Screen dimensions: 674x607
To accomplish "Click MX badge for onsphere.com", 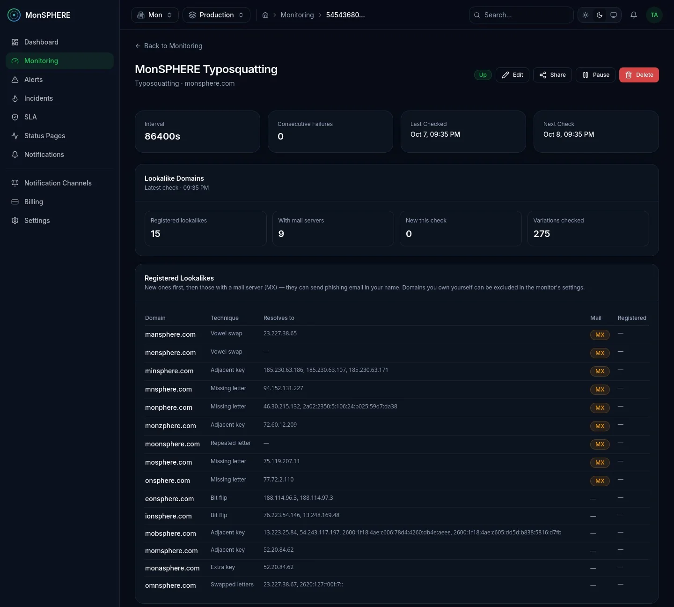I will (x=600, y=481).
